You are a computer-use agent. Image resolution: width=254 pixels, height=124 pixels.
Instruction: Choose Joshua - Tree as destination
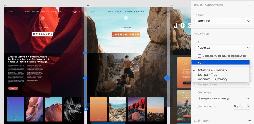coord(220,74)
